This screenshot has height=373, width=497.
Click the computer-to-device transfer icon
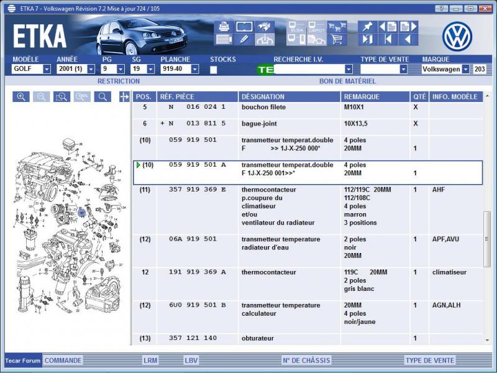[296, 40]
